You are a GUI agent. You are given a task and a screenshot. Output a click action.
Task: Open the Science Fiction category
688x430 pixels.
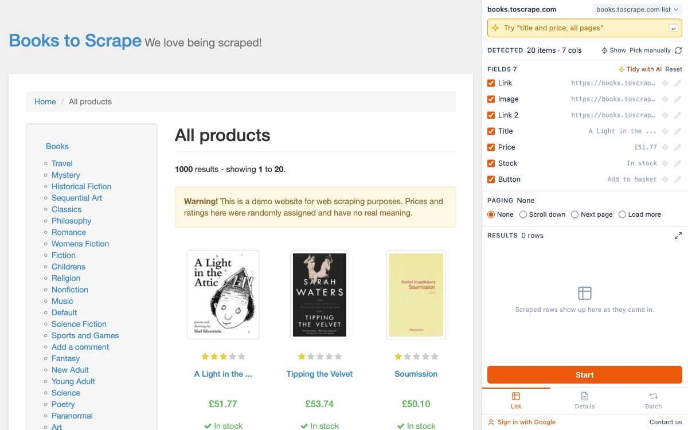pos(79,324)
